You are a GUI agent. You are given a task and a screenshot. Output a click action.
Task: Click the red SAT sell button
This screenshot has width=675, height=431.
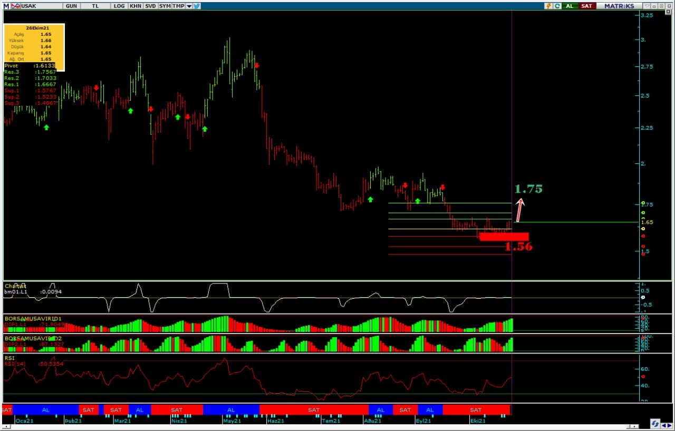coord(586,6)
